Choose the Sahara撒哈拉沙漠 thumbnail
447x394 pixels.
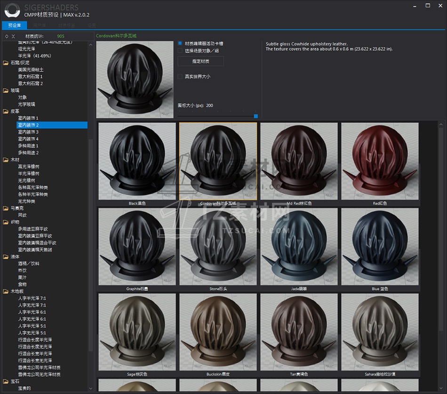tap(380, 332)
